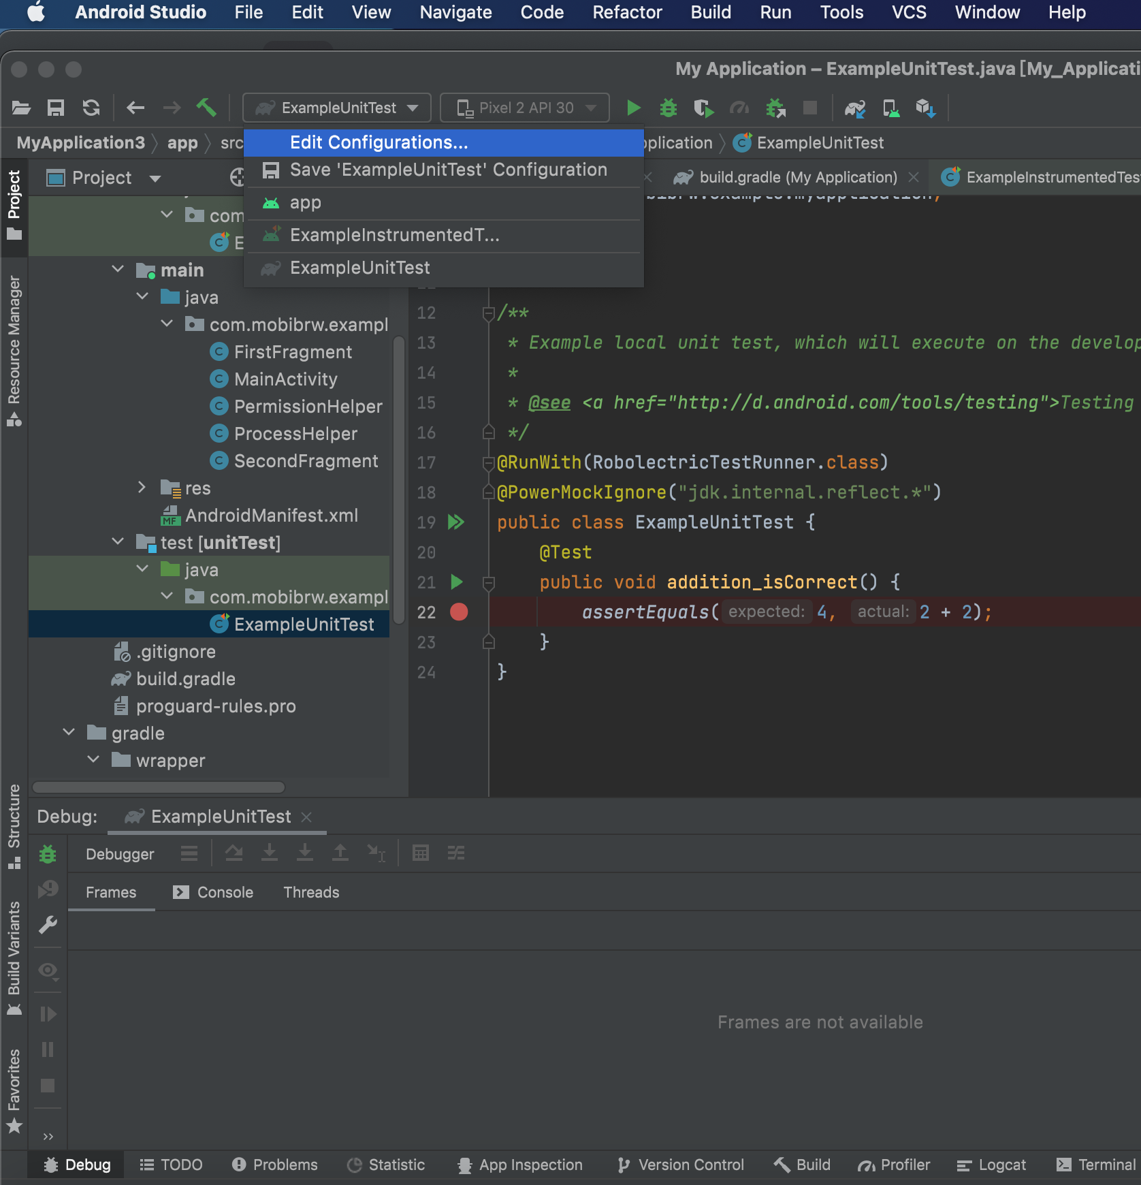Click Trace Current Stream Chain icon
The height and width of the screenshot is (1185, 1141).
[456, 853]
